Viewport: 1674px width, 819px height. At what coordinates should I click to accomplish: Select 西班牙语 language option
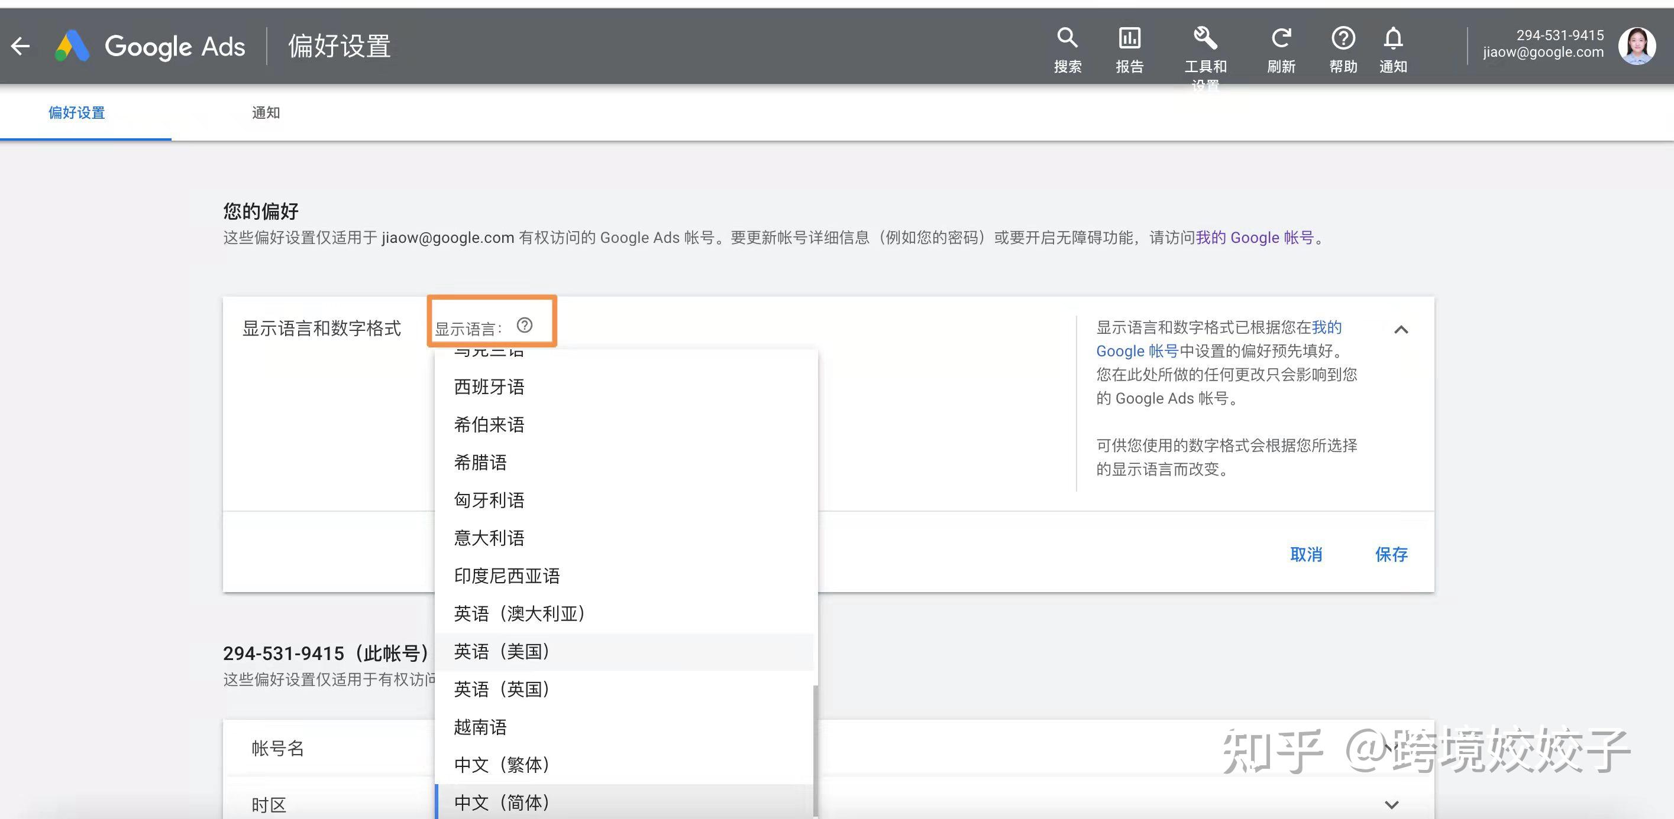pyautogui.click(x=489, y=387)
